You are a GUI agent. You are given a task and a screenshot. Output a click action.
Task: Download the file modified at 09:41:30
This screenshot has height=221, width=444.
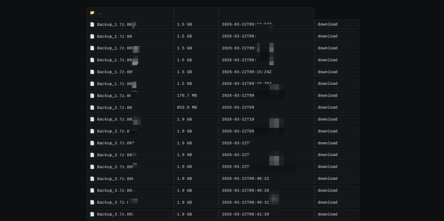327,214
